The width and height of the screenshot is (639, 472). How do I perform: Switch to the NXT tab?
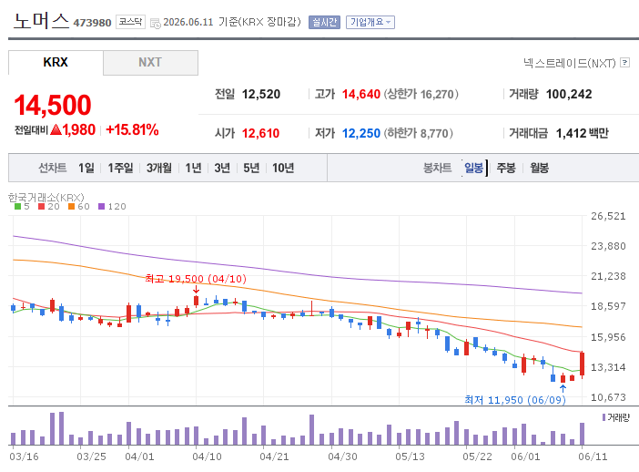(x=150, y=62)
